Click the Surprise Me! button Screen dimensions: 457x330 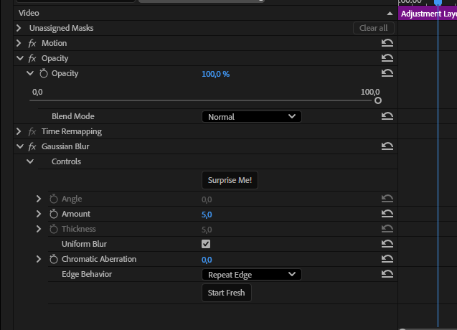pos(230,180)
